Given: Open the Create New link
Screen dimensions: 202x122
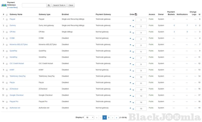Looking at the screenshot, I should [x=12, y=8].
